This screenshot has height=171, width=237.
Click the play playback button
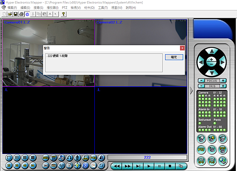pyautogui.click(x=149, y=166)
